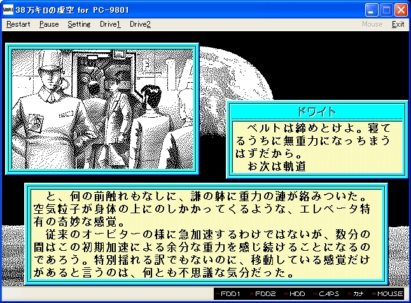Minimize the emulator window
Image resolution: width=411 pixels, height=303 pixels.
(x=372, y=10)
